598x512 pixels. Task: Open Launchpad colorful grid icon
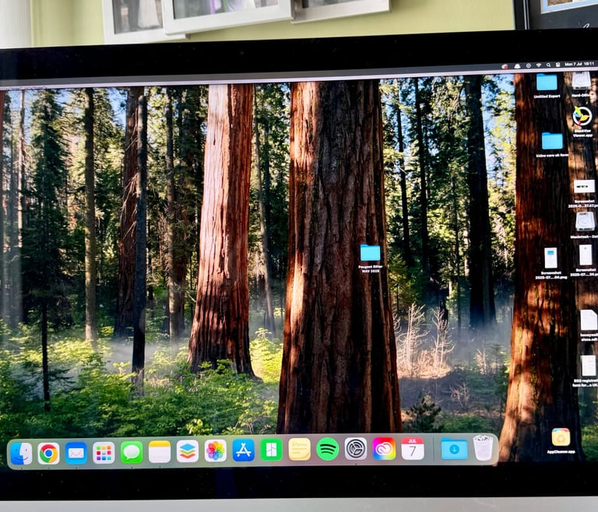click(x=104, y=453)
